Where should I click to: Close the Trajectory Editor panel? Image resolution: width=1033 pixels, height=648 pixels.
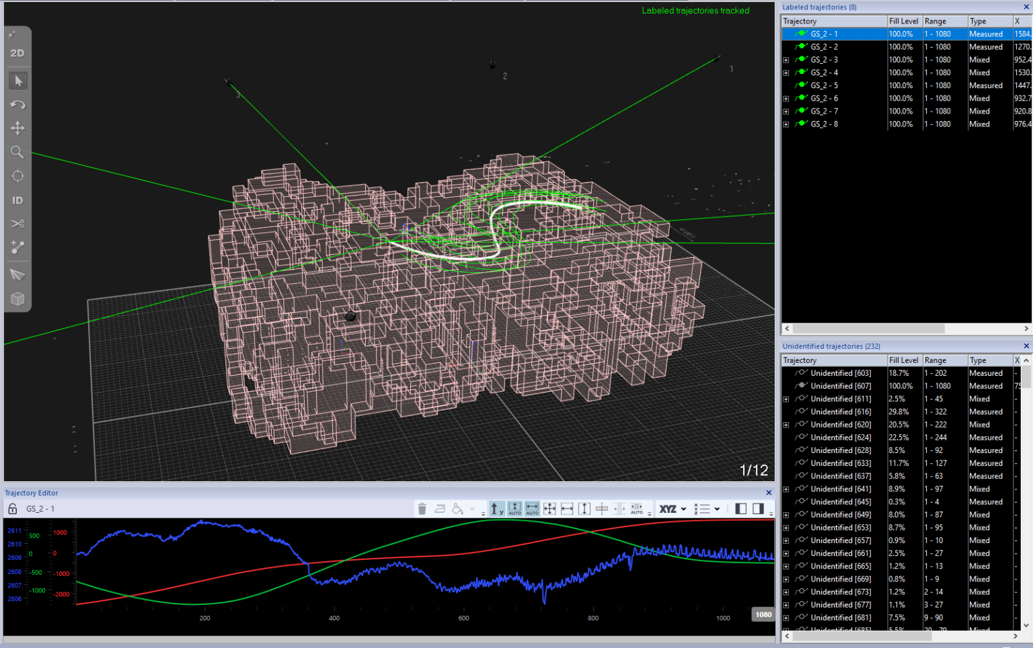pos(769,493)
